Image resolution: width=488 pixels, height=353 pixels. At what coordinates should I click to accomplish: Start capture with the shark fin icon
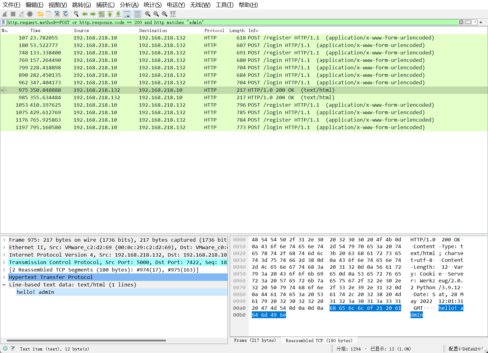5,14
